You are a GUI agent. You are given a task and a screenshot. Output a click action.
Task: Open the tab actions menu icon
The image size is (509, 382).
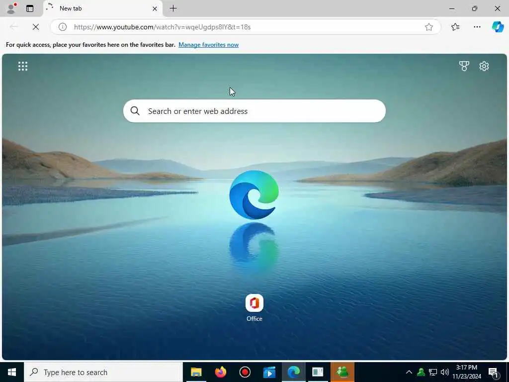click(30, 8)
